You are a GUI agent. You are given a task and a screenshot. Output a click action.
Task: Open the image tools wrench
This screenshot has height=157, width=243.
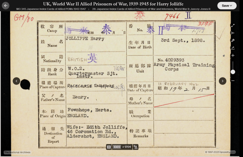pos(233,41)
